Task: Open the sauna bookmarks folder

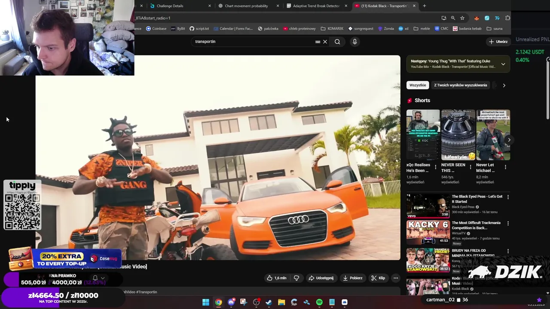Action: [x=495, y=29]
